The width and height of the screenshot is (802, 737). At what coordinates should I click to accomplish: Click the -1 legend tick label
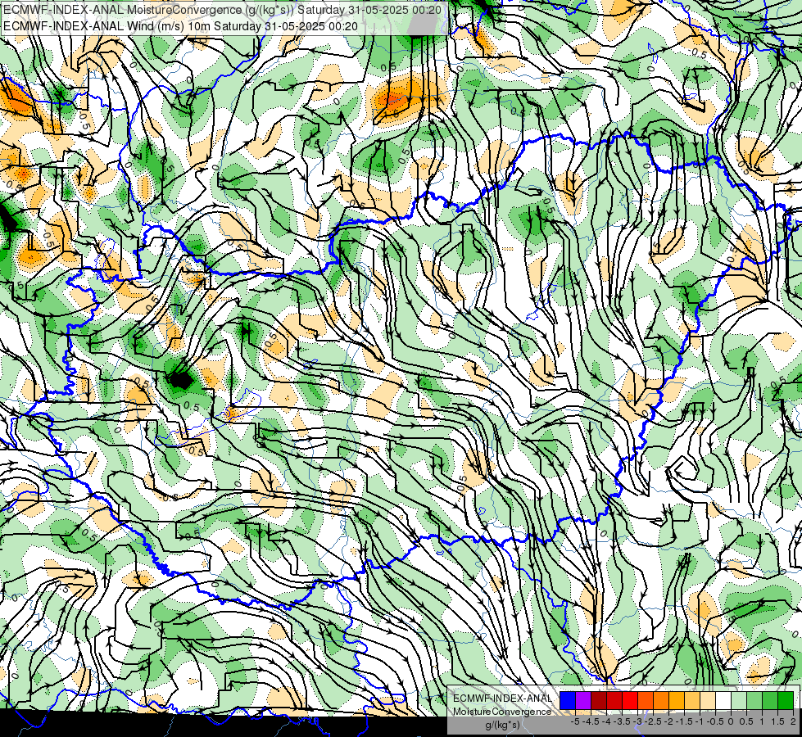pyautogui.click(x=700, y=721)
